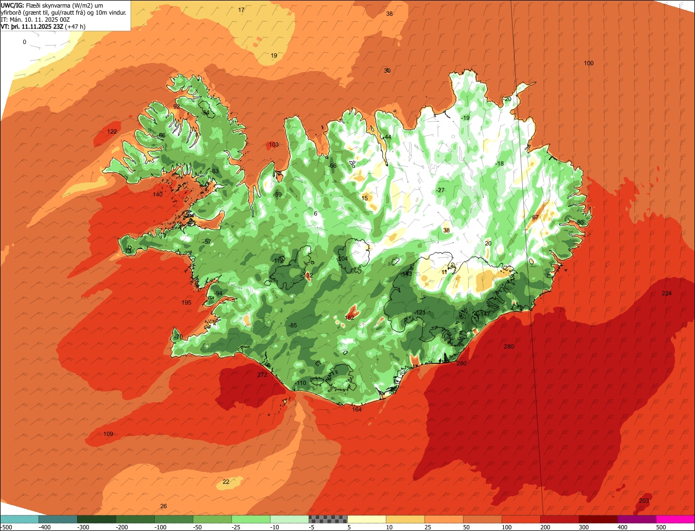The image size is (695, 531).
Task: Click the '67' value in east Iceland
Action: pyautogui.click(x=535, y=217)
